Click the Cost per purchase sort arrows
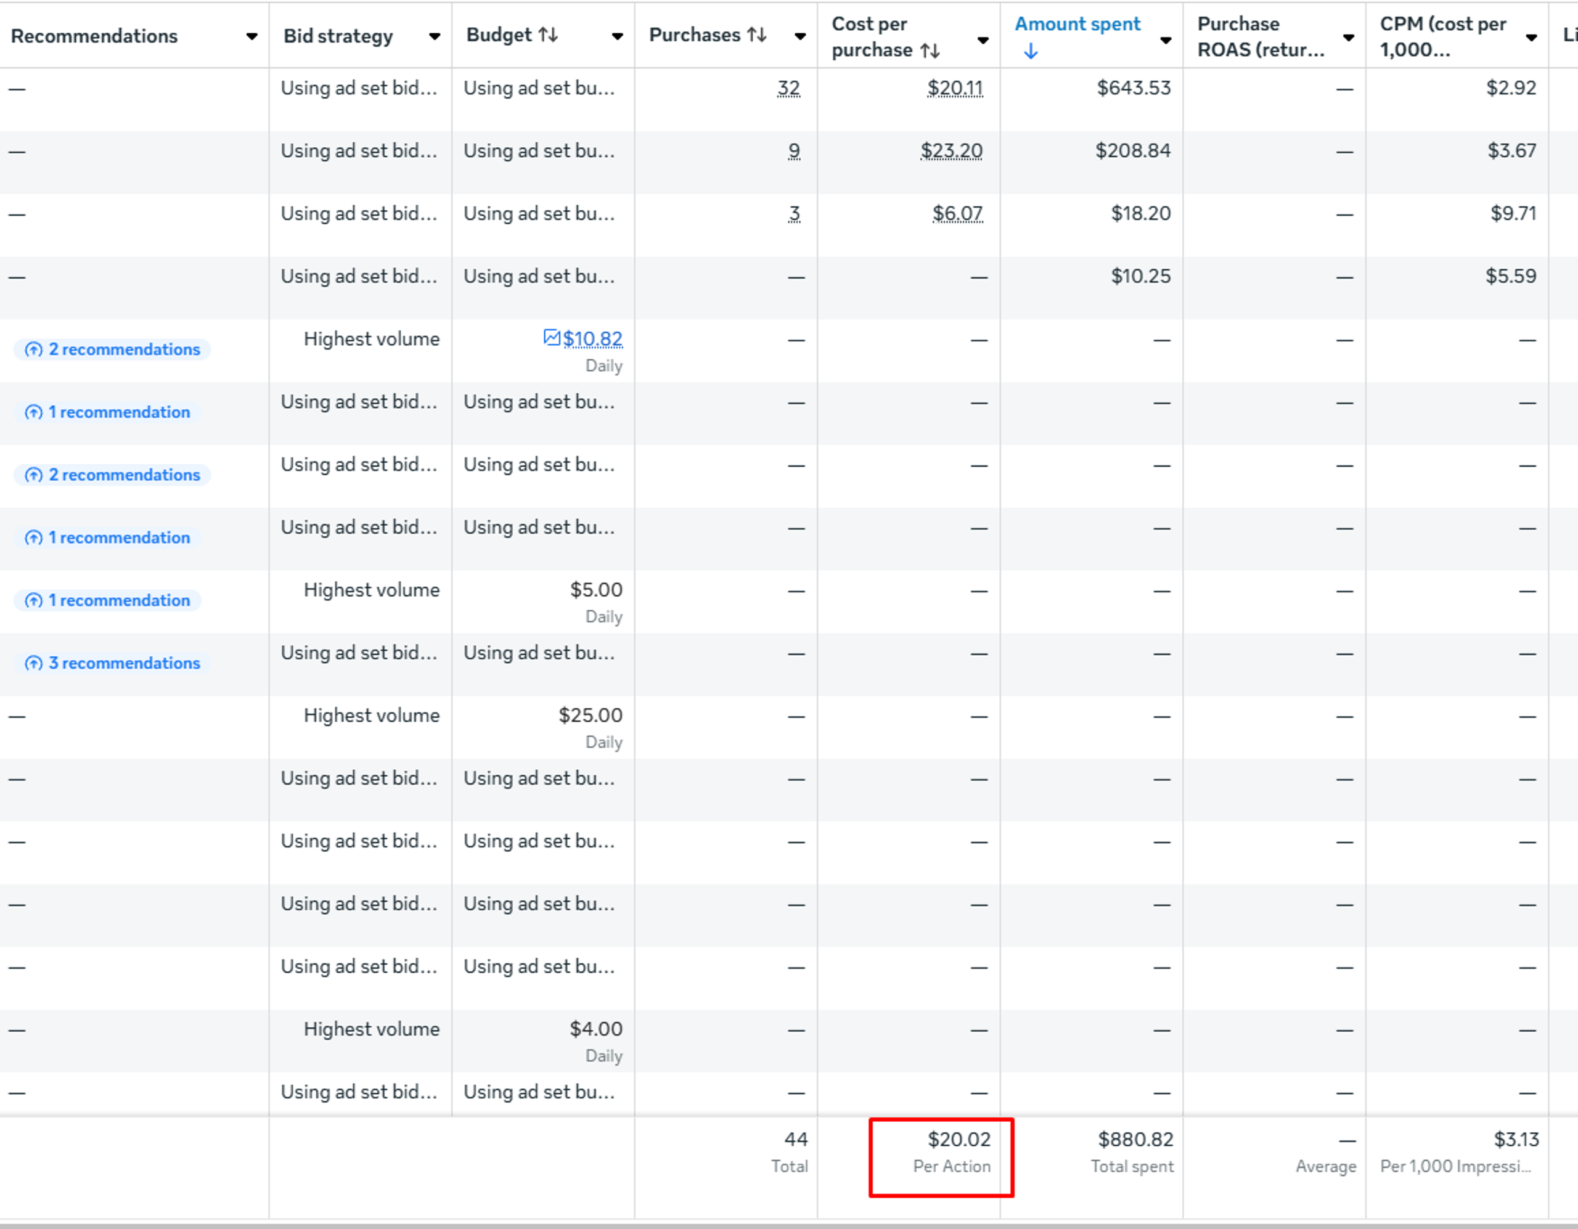Viewport: 1578px width, 1229px height. click(x=930, y=51)
